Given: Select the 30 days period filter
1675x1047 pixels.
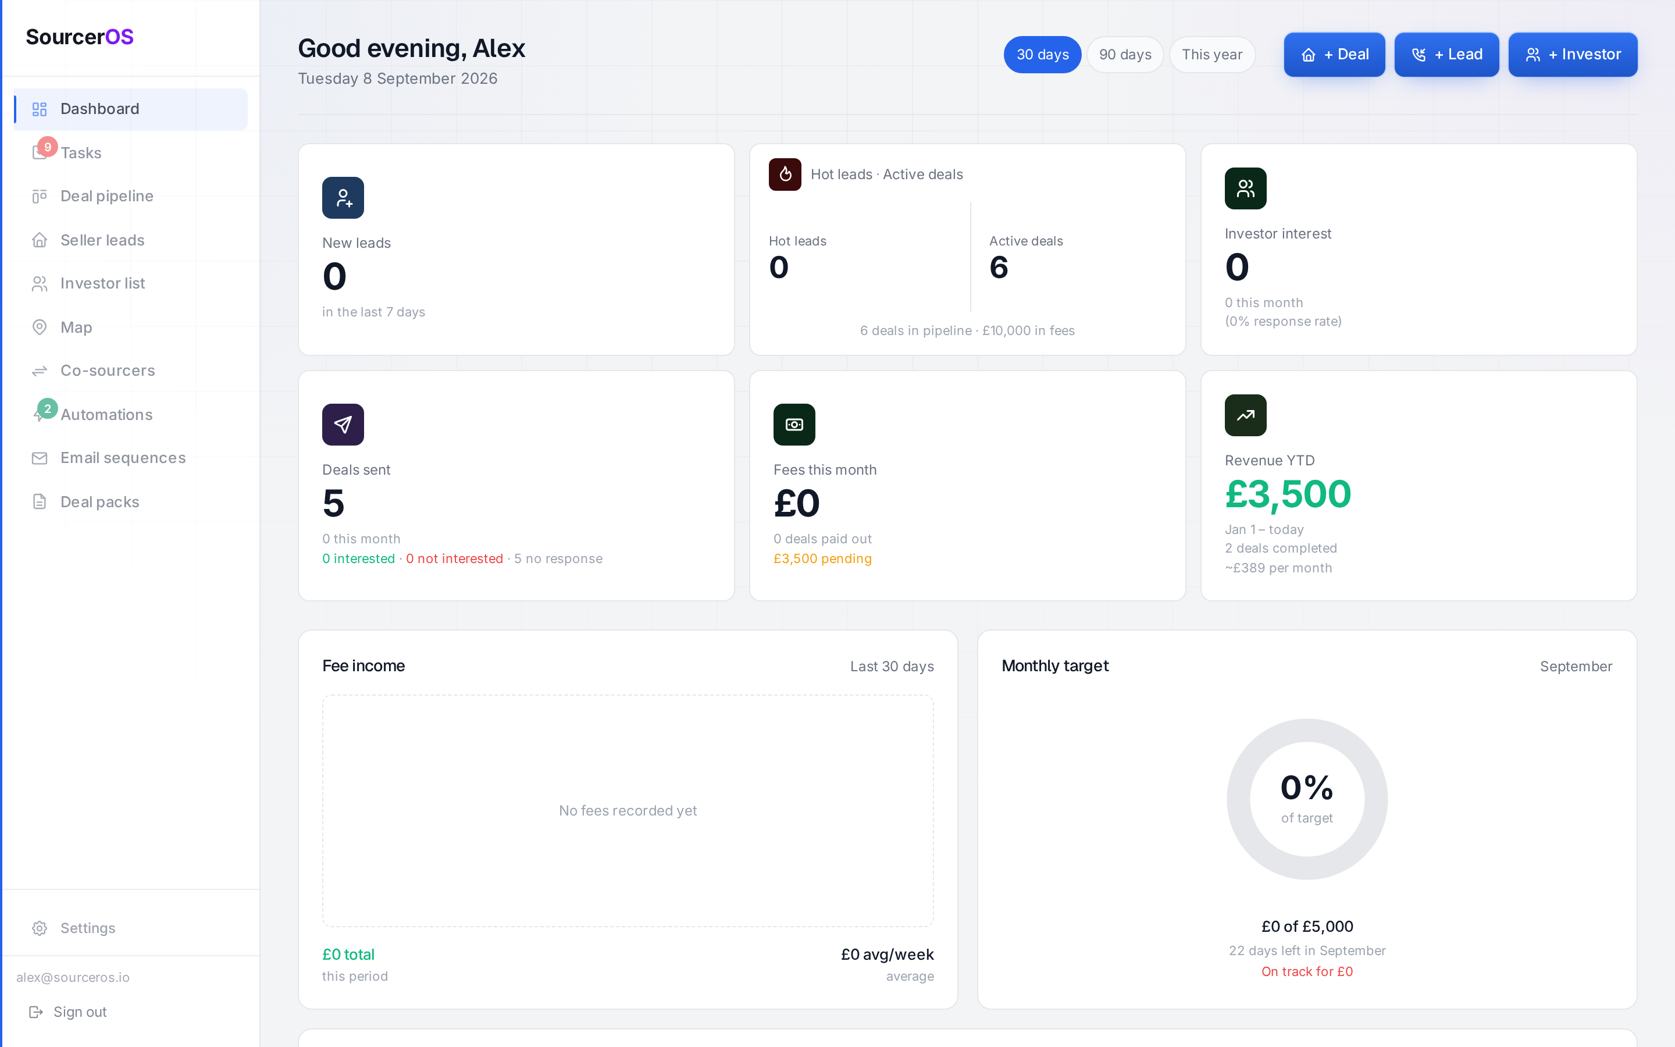Looking at the screenshot, I should click(1042, 55).
